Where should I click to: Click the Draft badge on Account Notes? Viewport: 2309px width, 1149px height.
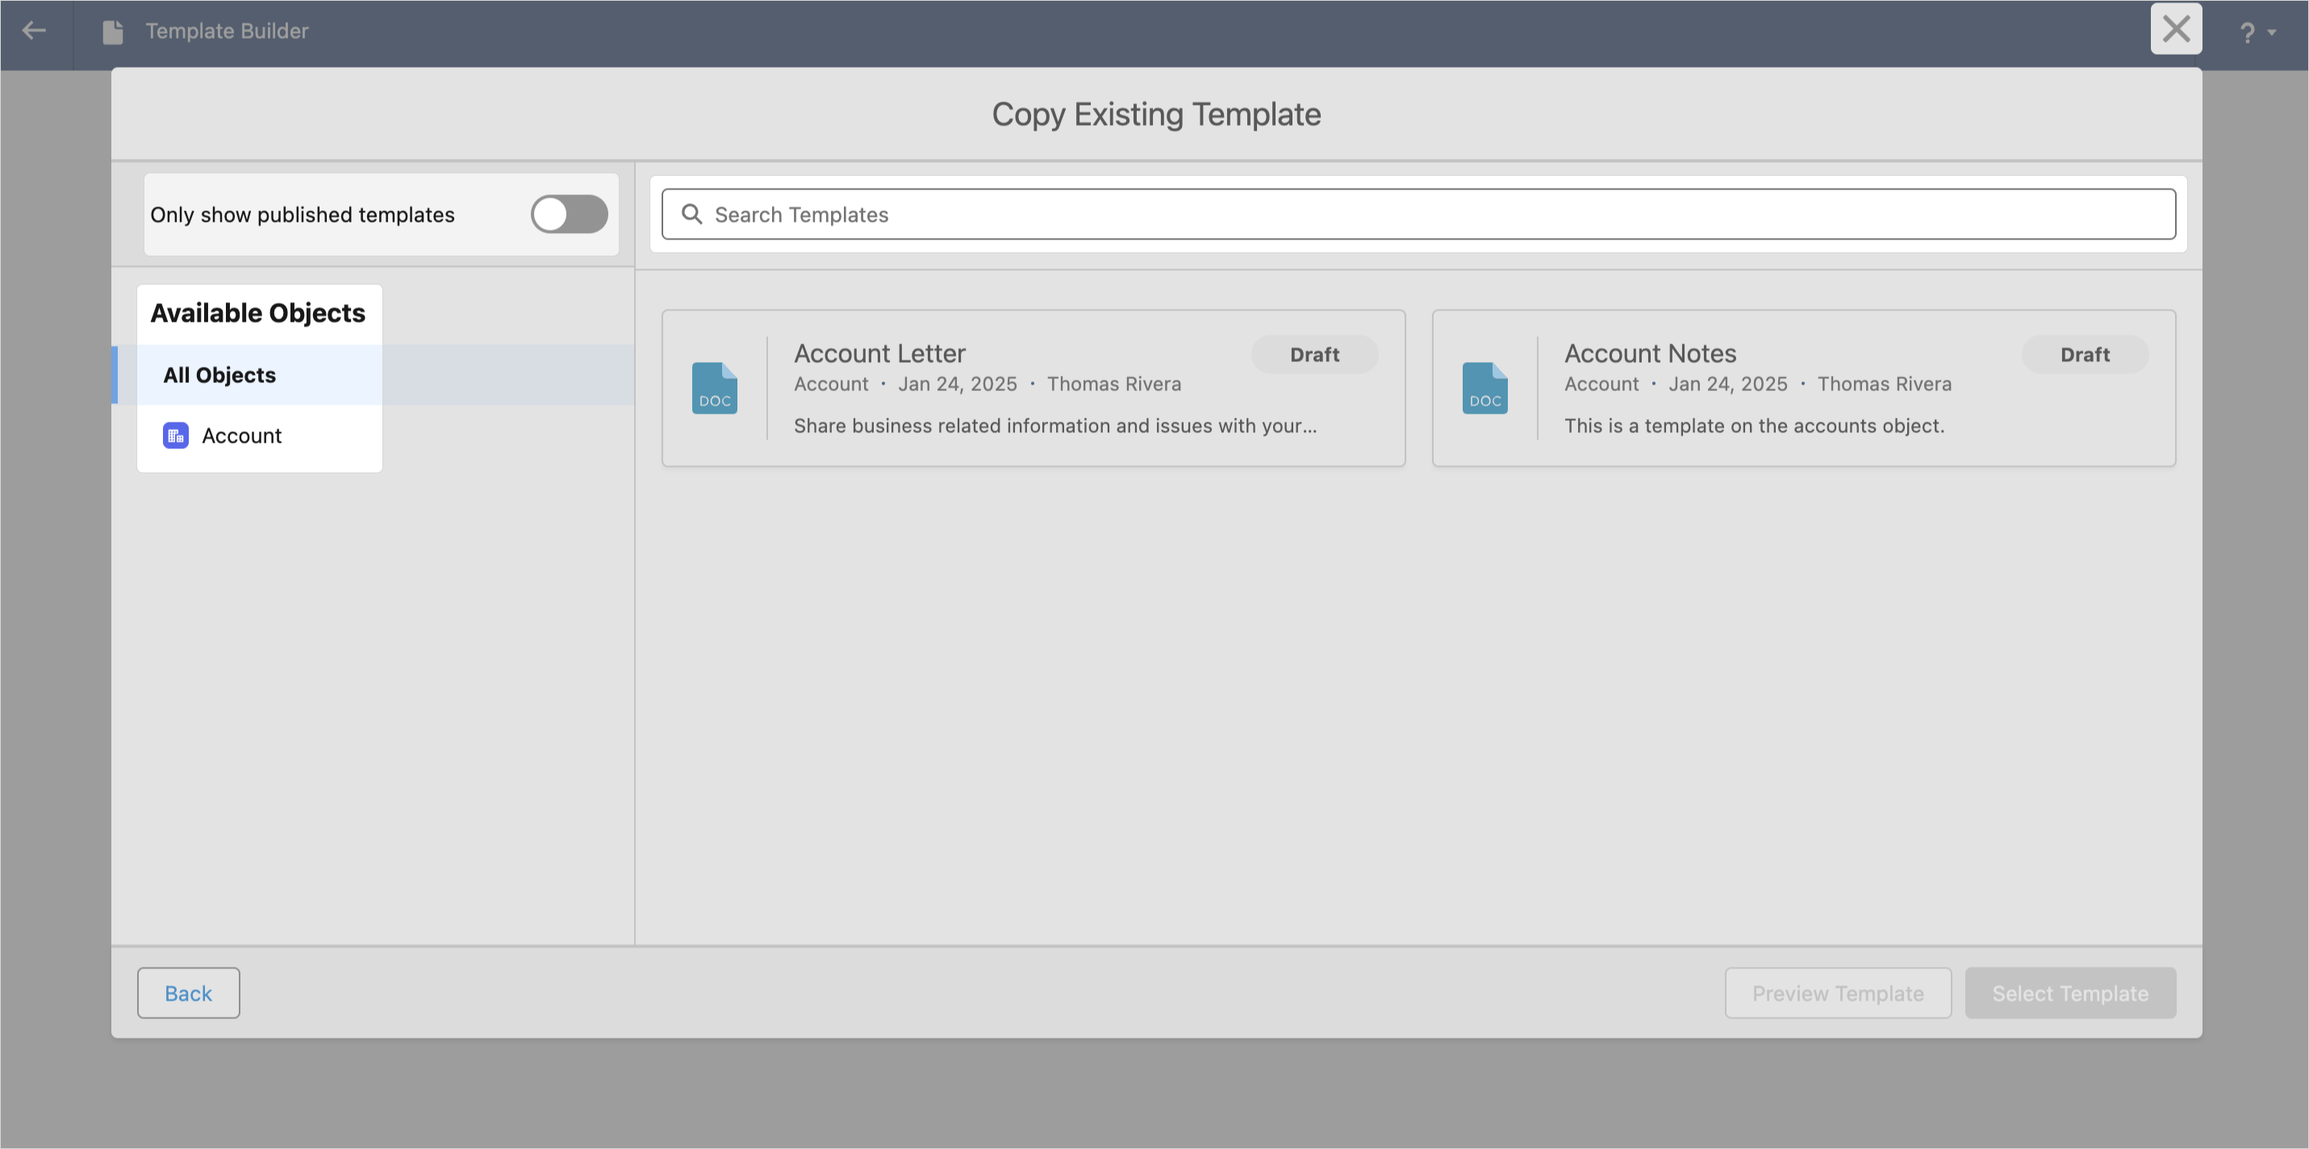pyautogui.click(x=2084, y=354)
